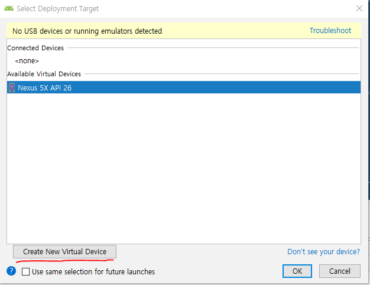Click the Android logo in the title bar

9,8
